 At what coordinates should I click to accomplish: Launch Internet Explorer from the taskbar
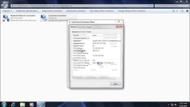(13, 104)
